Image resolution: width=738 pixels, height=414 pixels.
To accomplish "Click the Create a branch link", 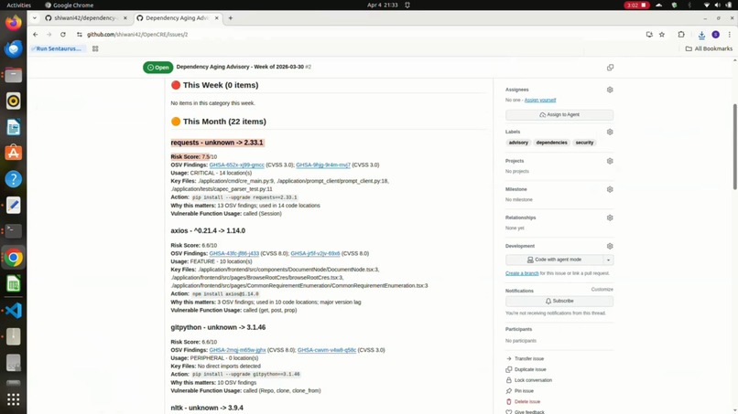I will [522, 273].
